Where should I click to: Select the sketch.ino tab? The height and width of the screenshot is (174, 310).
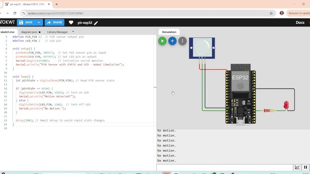[8, 32]
